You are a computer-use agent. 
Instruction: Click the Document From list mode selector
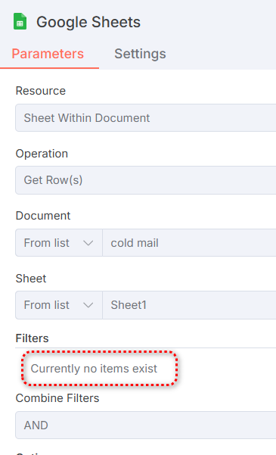point(59,243)
